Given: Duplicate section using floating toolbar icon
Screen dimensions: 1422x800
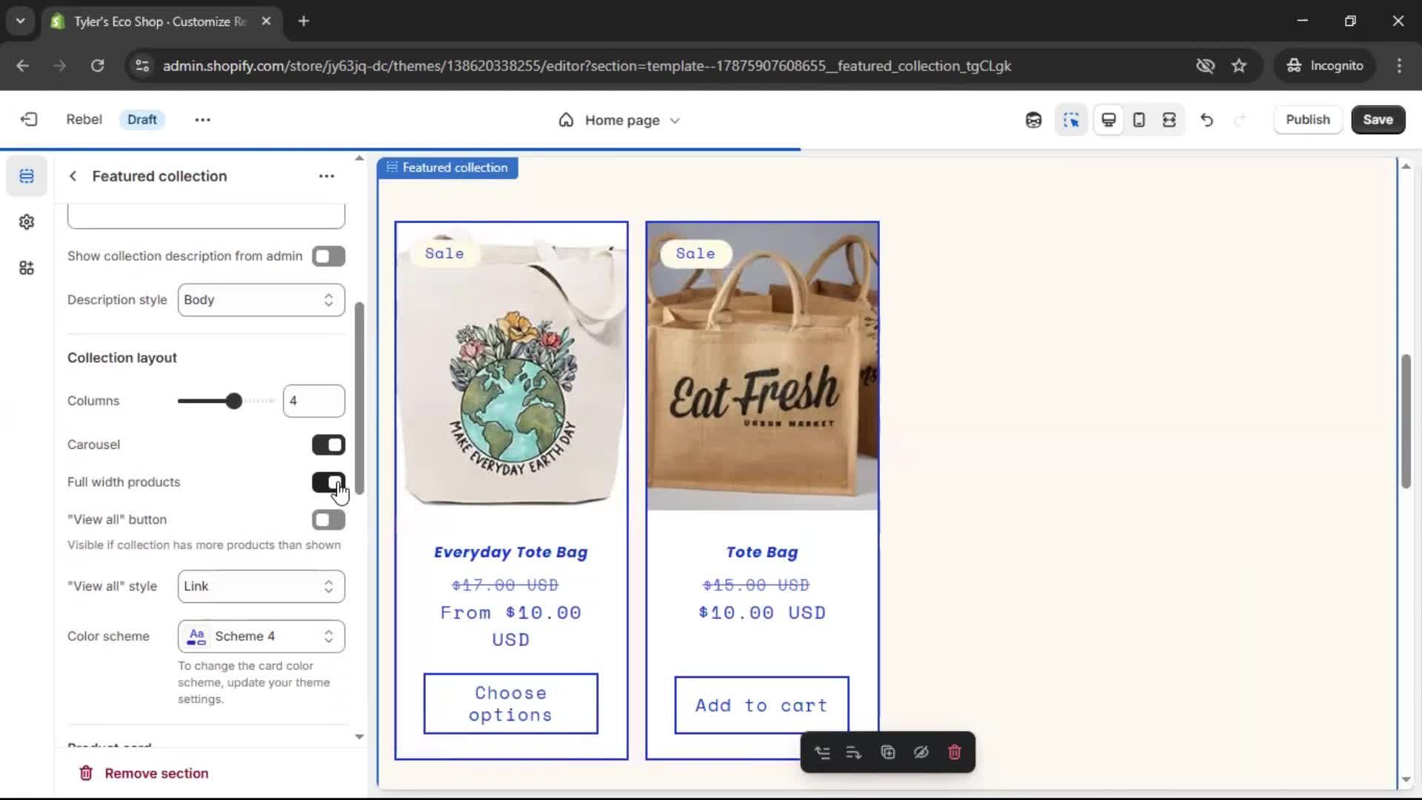Looking at the screenshot, I should (x=888, y=753).
